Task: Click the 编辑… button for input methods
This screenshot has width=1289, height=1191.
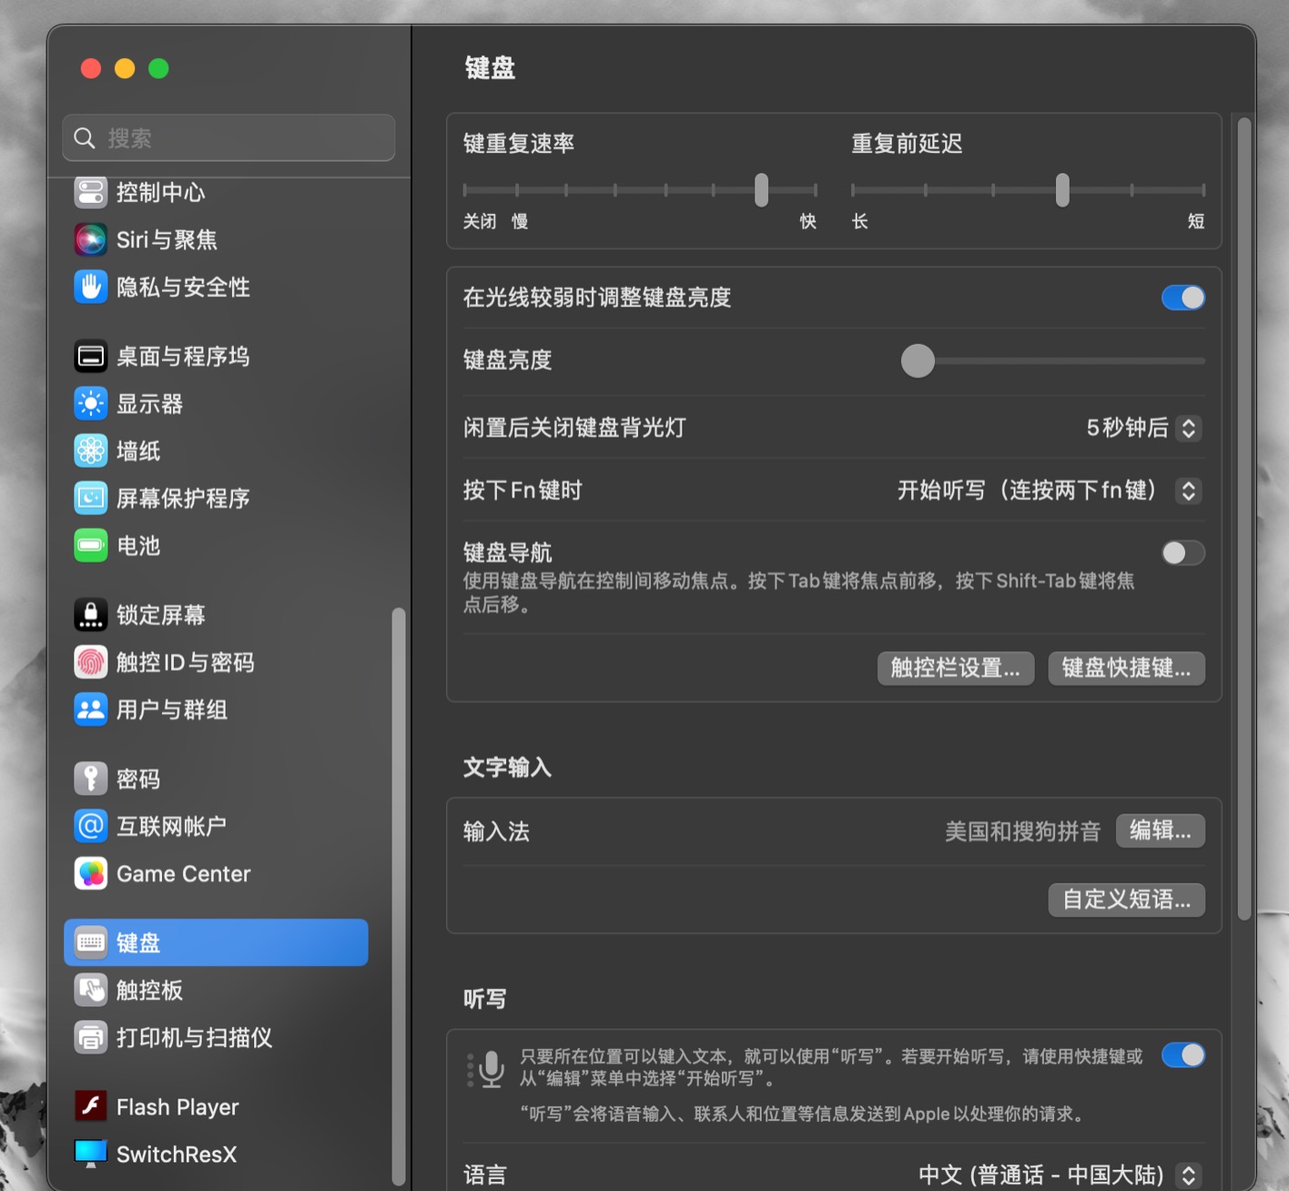Action: (1160, 830)
